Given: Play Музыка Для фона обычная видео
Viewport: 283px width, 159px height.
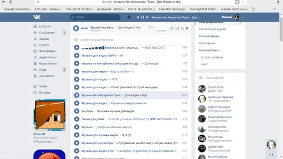Looking at the screenshot, I should click(76, 127).
